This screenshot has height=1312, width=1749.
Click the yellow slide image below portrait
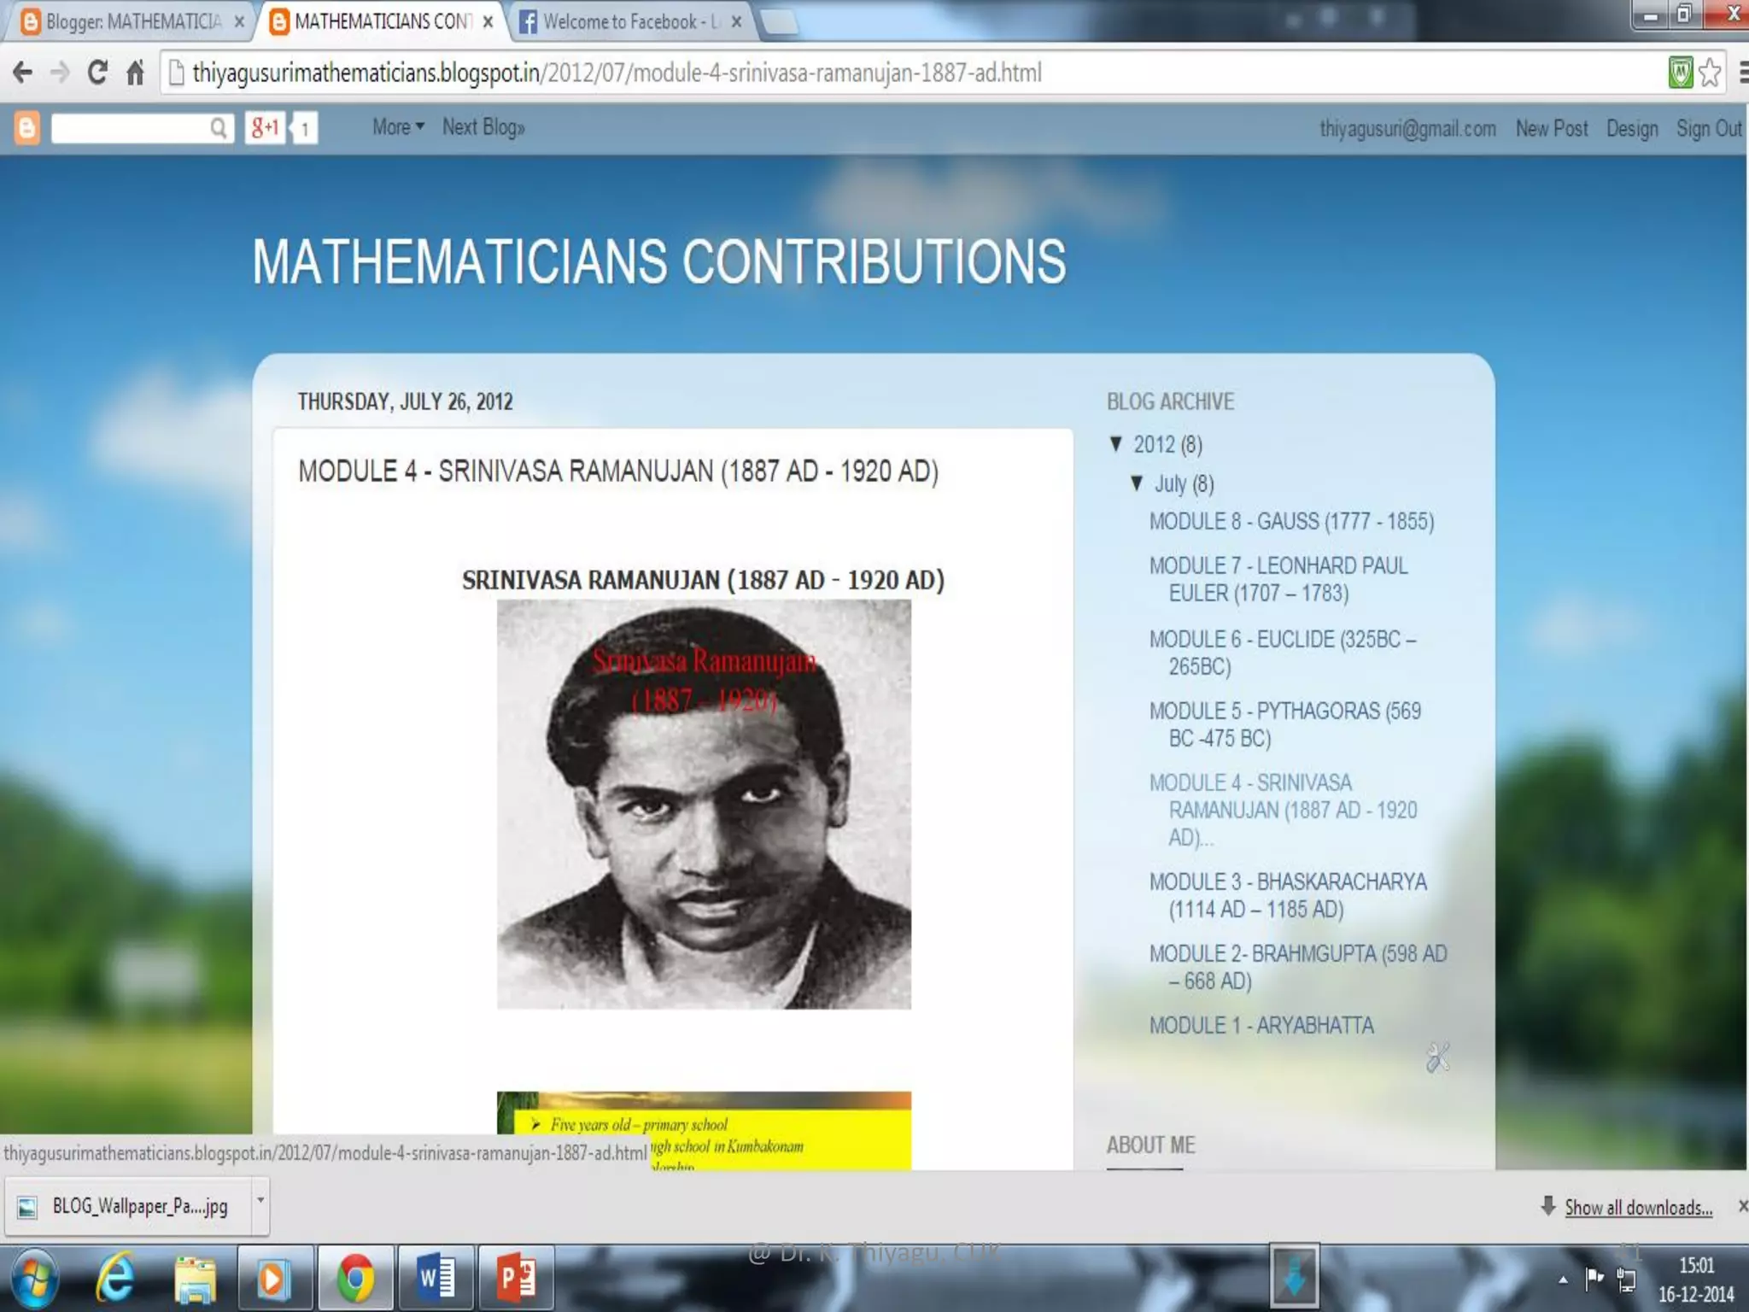point(704,1131)
